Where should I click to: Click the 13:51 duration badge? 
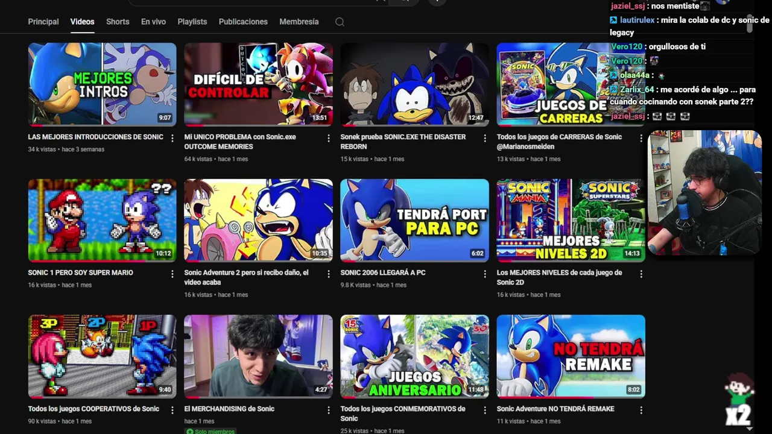[x=320, y=118]
